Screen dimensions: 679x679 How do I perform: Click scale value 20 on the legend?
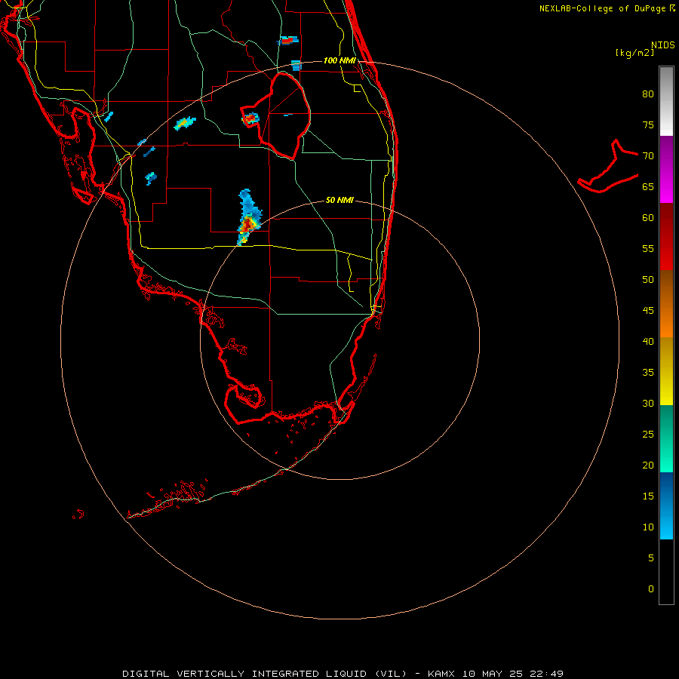(648, 465)
